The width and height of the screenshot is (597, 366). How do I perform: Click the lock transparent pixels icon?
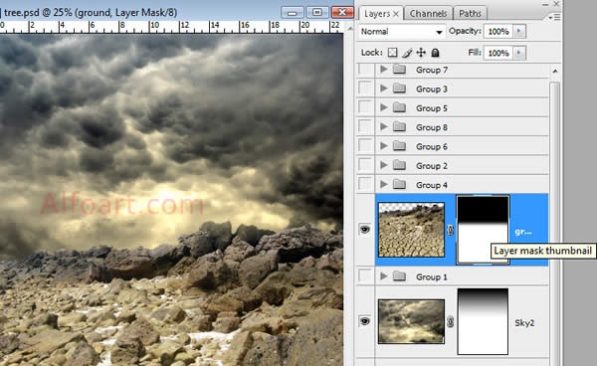coord(392,53)
